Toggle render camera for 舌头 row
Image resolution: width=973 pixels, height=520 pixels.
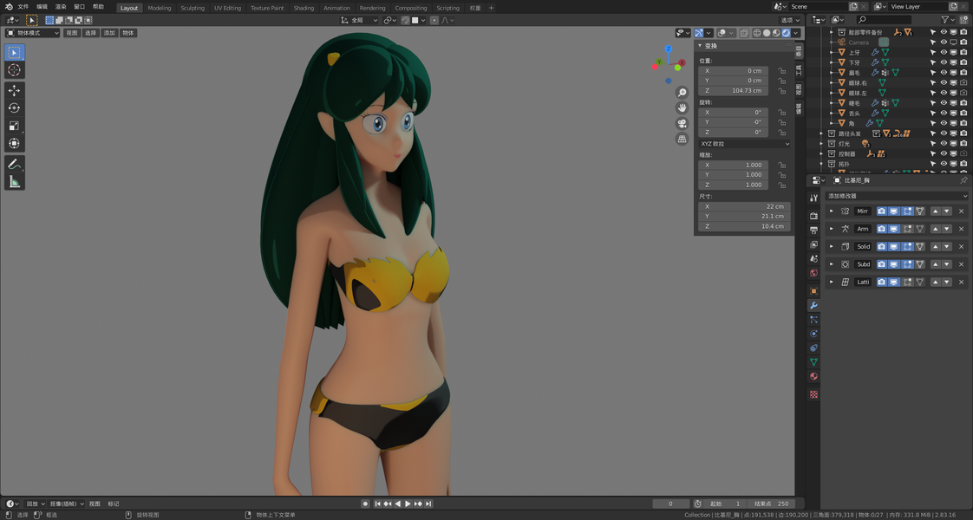coord(963,113)
